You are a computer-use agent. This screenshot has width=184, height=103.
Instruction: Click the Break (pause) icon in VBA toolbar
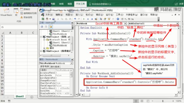(88, 19)
